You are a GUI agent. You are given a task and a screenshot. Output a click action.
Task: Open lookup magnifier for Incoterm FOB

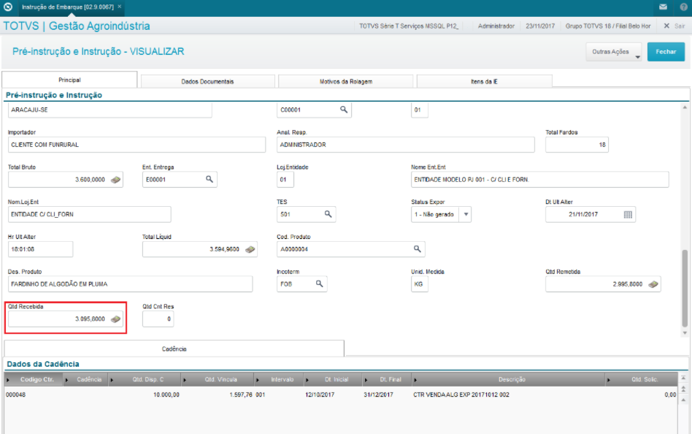[319, 283]
